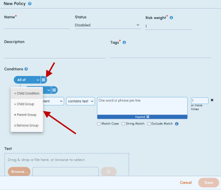Enable the Match Case checkbox

coord(99,123)
